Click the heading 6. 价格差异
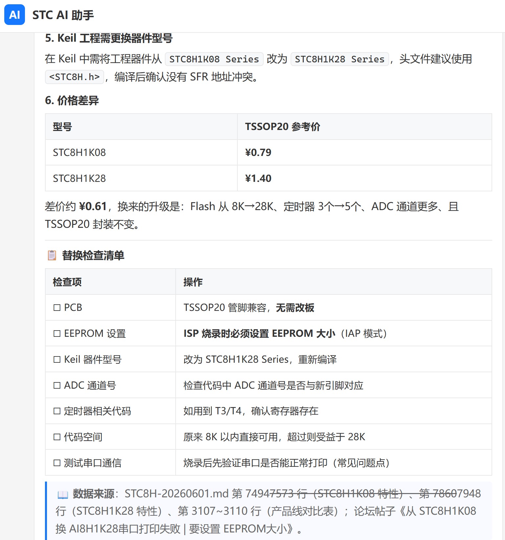Viewport: 505px width, 540px height. coord(72,100)
